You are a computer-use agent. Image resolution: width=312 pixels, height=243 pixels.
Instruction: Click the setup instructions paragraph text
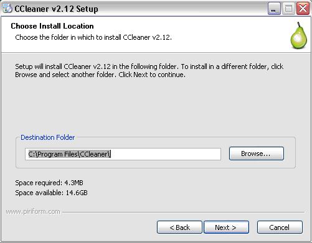click(149, 70)
